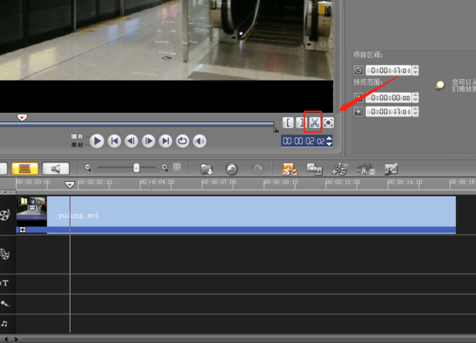
Task: Click the 项目区间 duration field 0:00:17:01
Action: (389, 71)
